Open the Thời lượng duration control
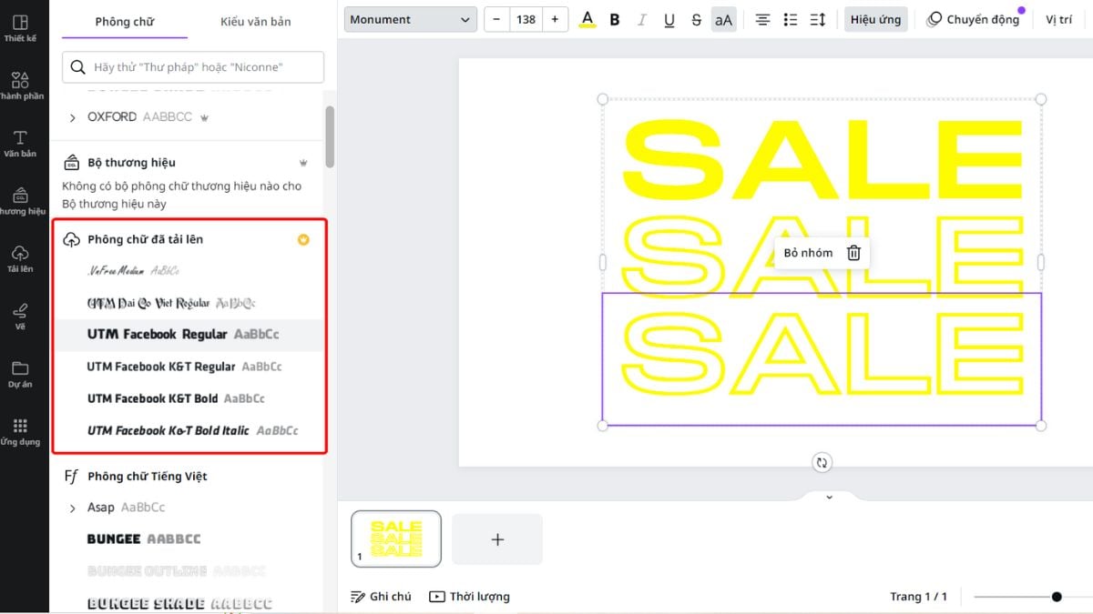This screenshot has width=1093, height=614. pos(470,597)
